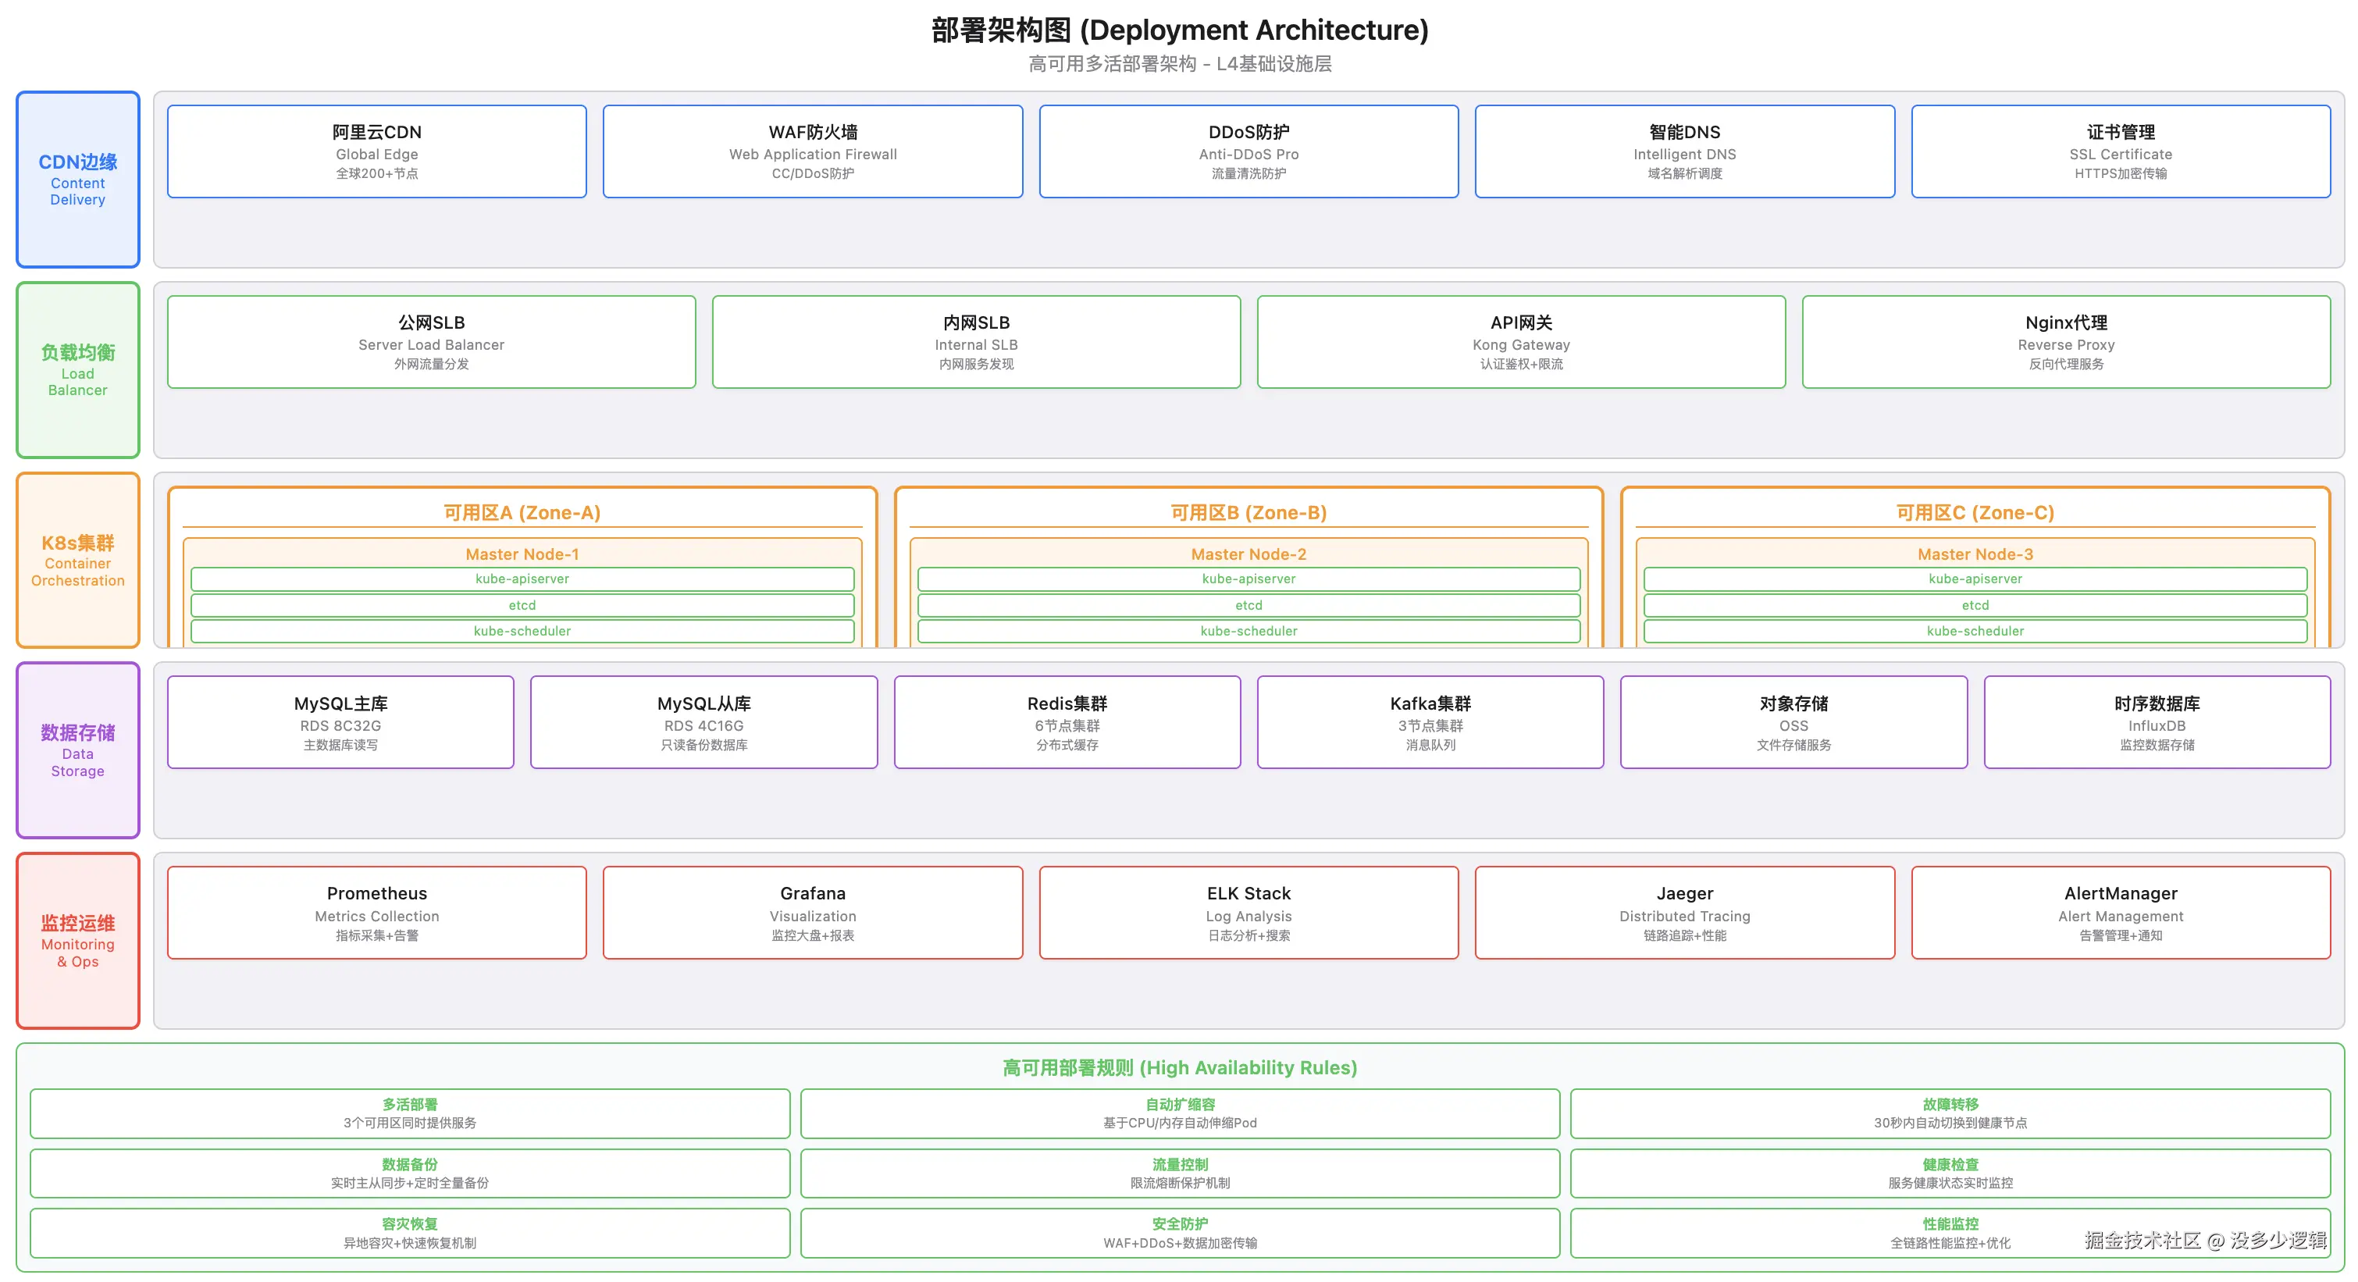Click the 可用区A (Zone-A) header
Screen dimensions: 2358x1282
[522, 512]
